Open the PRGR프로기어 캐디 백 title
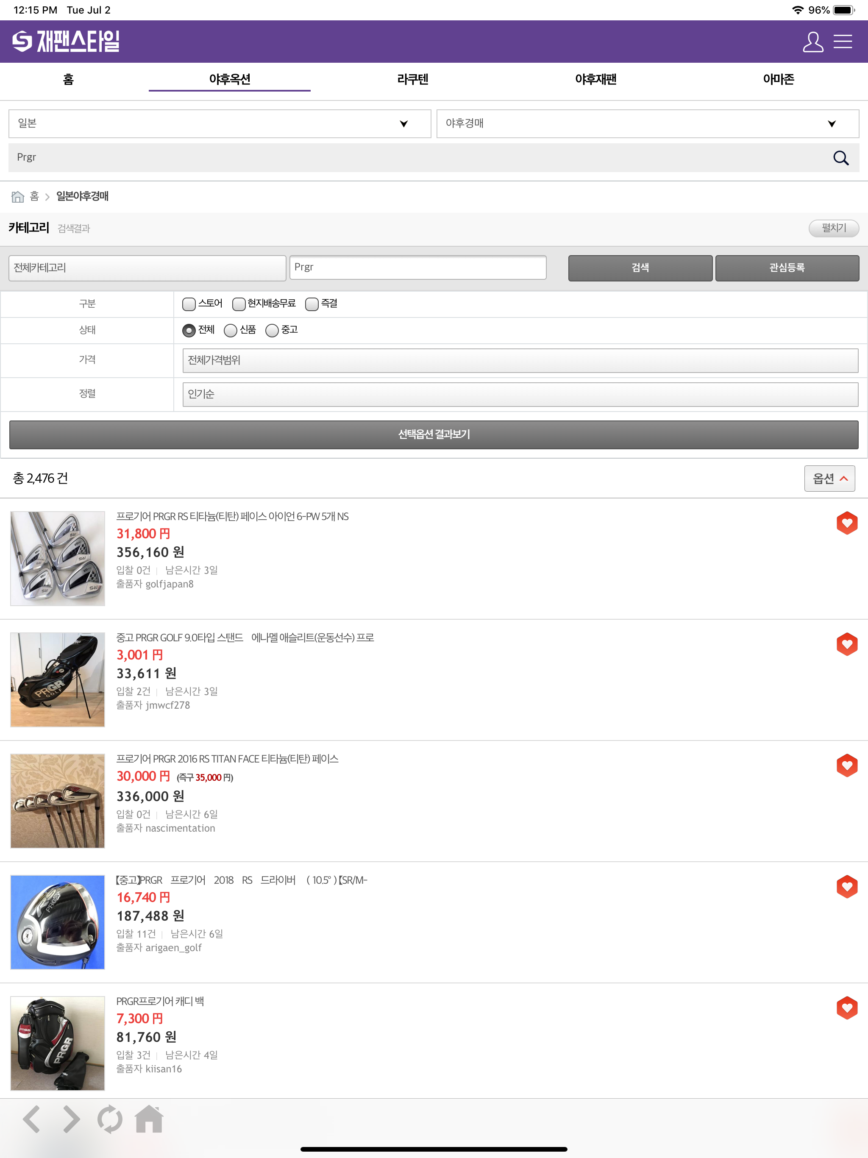This screenshot has height=1158, width=868. pyautogui.click(x=160, y=1002)
